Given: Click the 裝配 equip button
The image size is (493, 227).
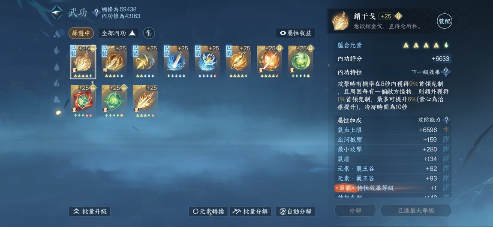Looking at the screenshot, I should coord(444,21).
